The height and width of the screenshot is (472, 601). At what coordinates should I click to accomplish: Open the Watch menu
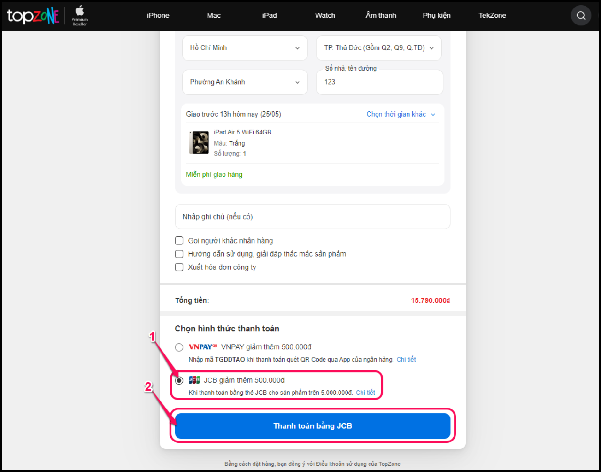325,16
